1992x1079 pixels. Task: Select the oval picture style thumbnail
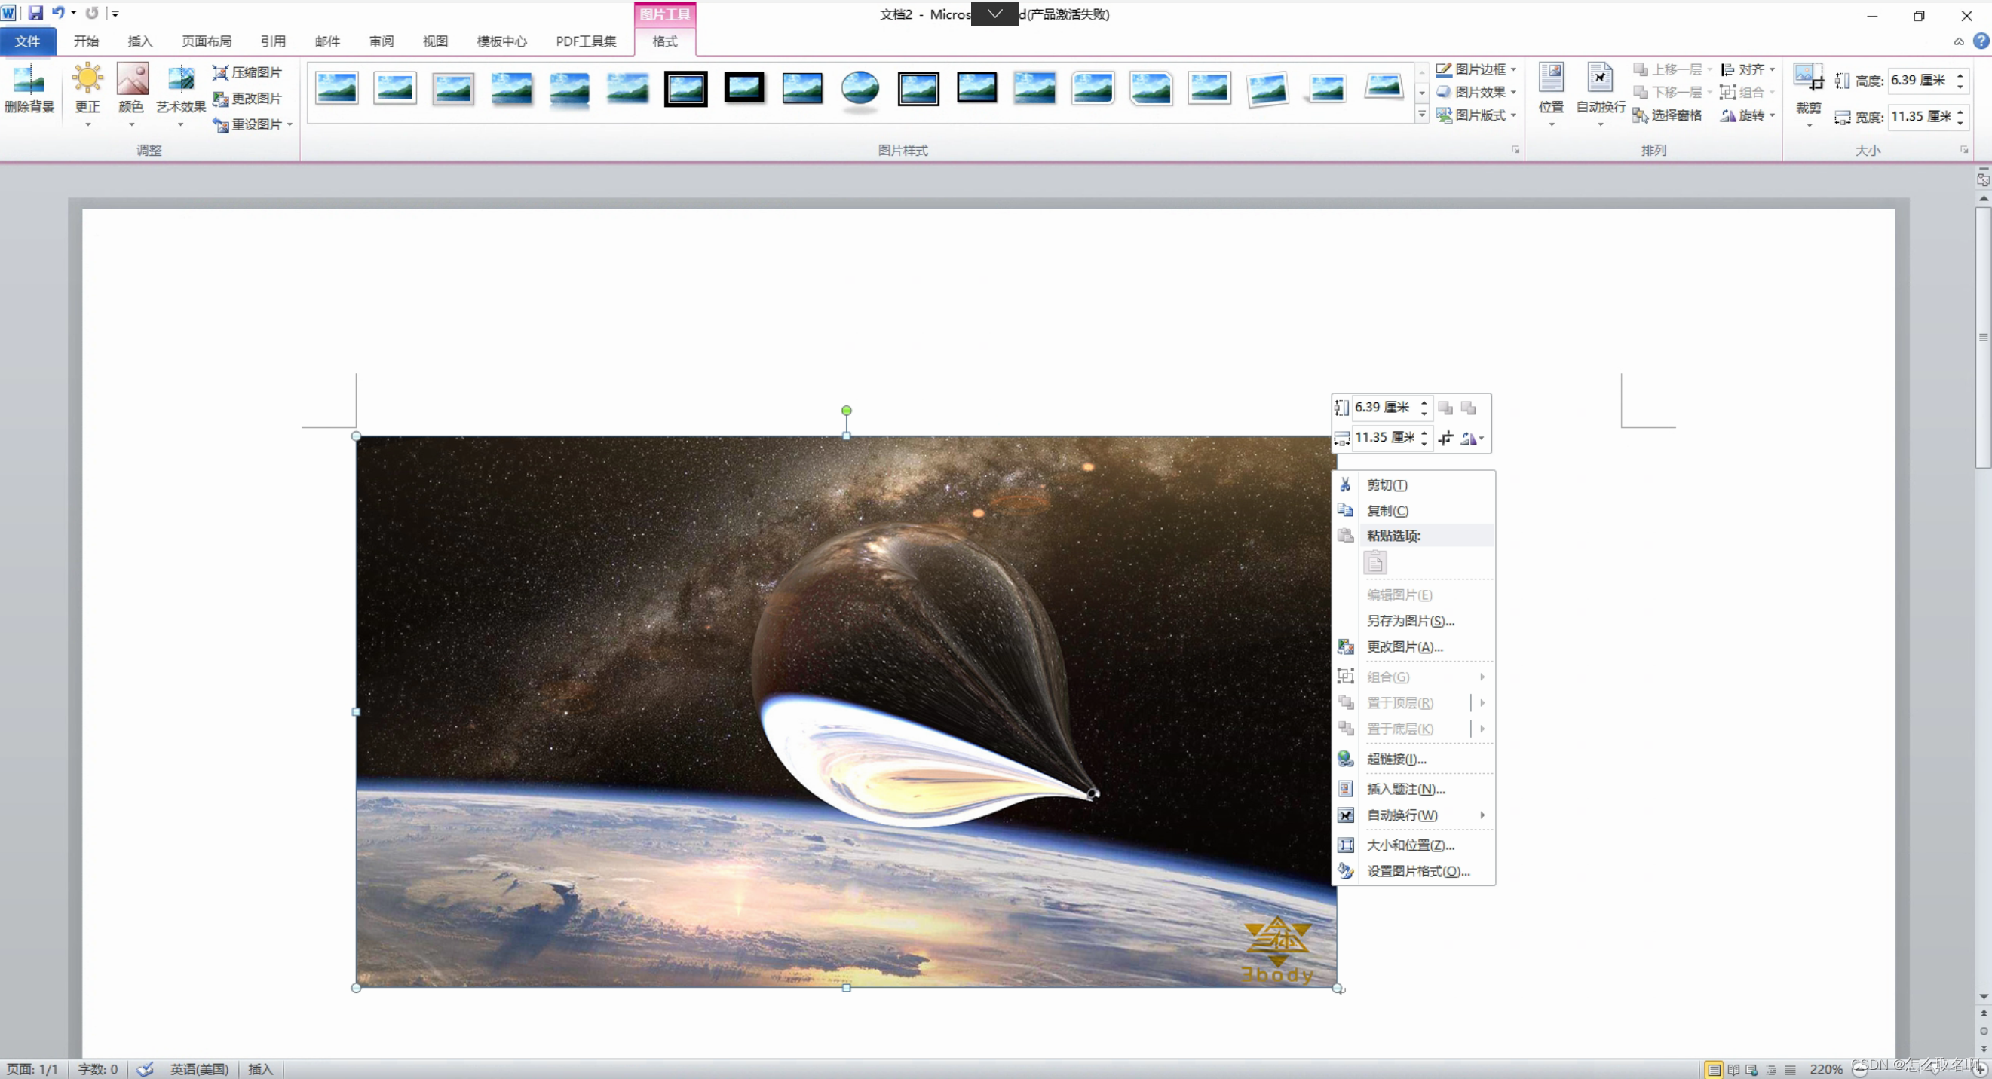point(860,88)
